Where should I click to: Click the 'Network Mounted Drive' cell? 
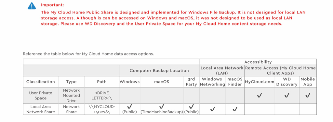pyautogui.click(x=71, y=96)
